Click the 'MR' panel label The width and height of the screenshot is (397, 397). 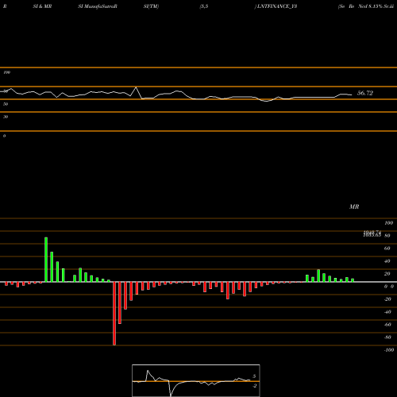tap(354, 206)
